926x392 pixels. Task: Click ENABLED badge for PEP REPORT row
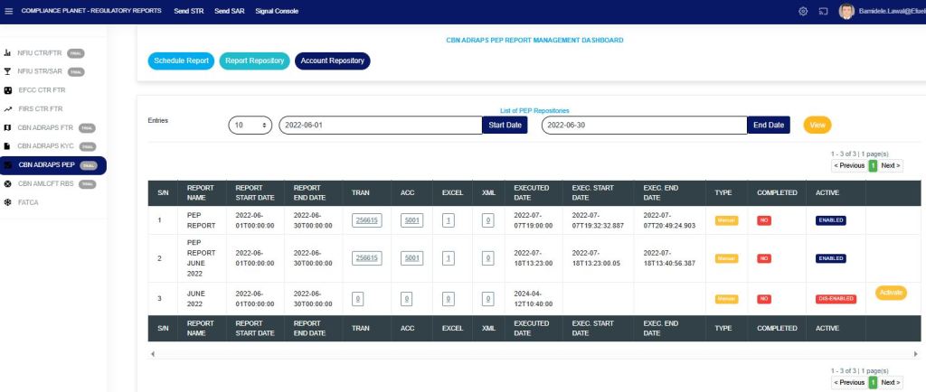[830, 219]
